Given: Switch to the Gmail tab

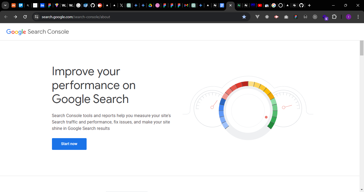Looking at the screenshot, I should [x=186, y=5].
